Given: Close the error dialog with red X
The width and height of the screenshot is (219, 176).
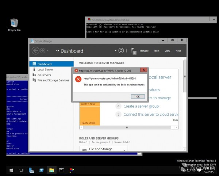Looking at the screenshot, I should (144, 70).
